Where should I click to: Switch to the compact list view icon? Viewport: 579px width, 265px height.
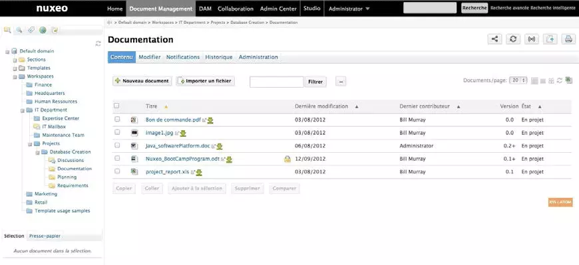click(543, 81)
